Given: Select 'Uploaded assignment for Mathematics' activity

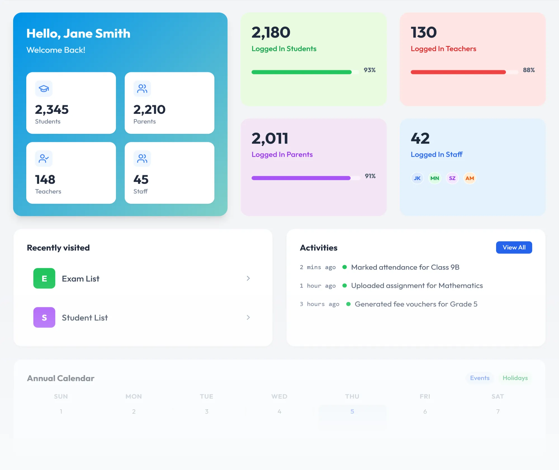Looking at the screenshot, I should pos(417,286).
